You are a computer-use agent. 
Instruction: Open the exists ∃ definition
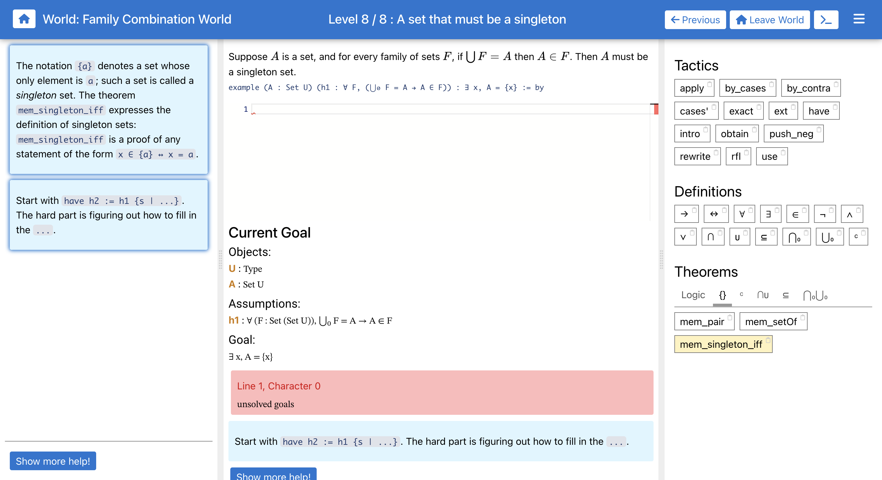tap(771, 214)
